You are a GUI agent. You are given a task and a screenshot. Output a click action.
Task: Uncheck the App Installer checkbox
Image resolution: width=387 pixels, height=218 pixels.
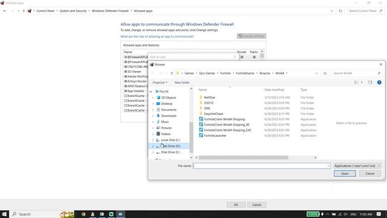126,91
